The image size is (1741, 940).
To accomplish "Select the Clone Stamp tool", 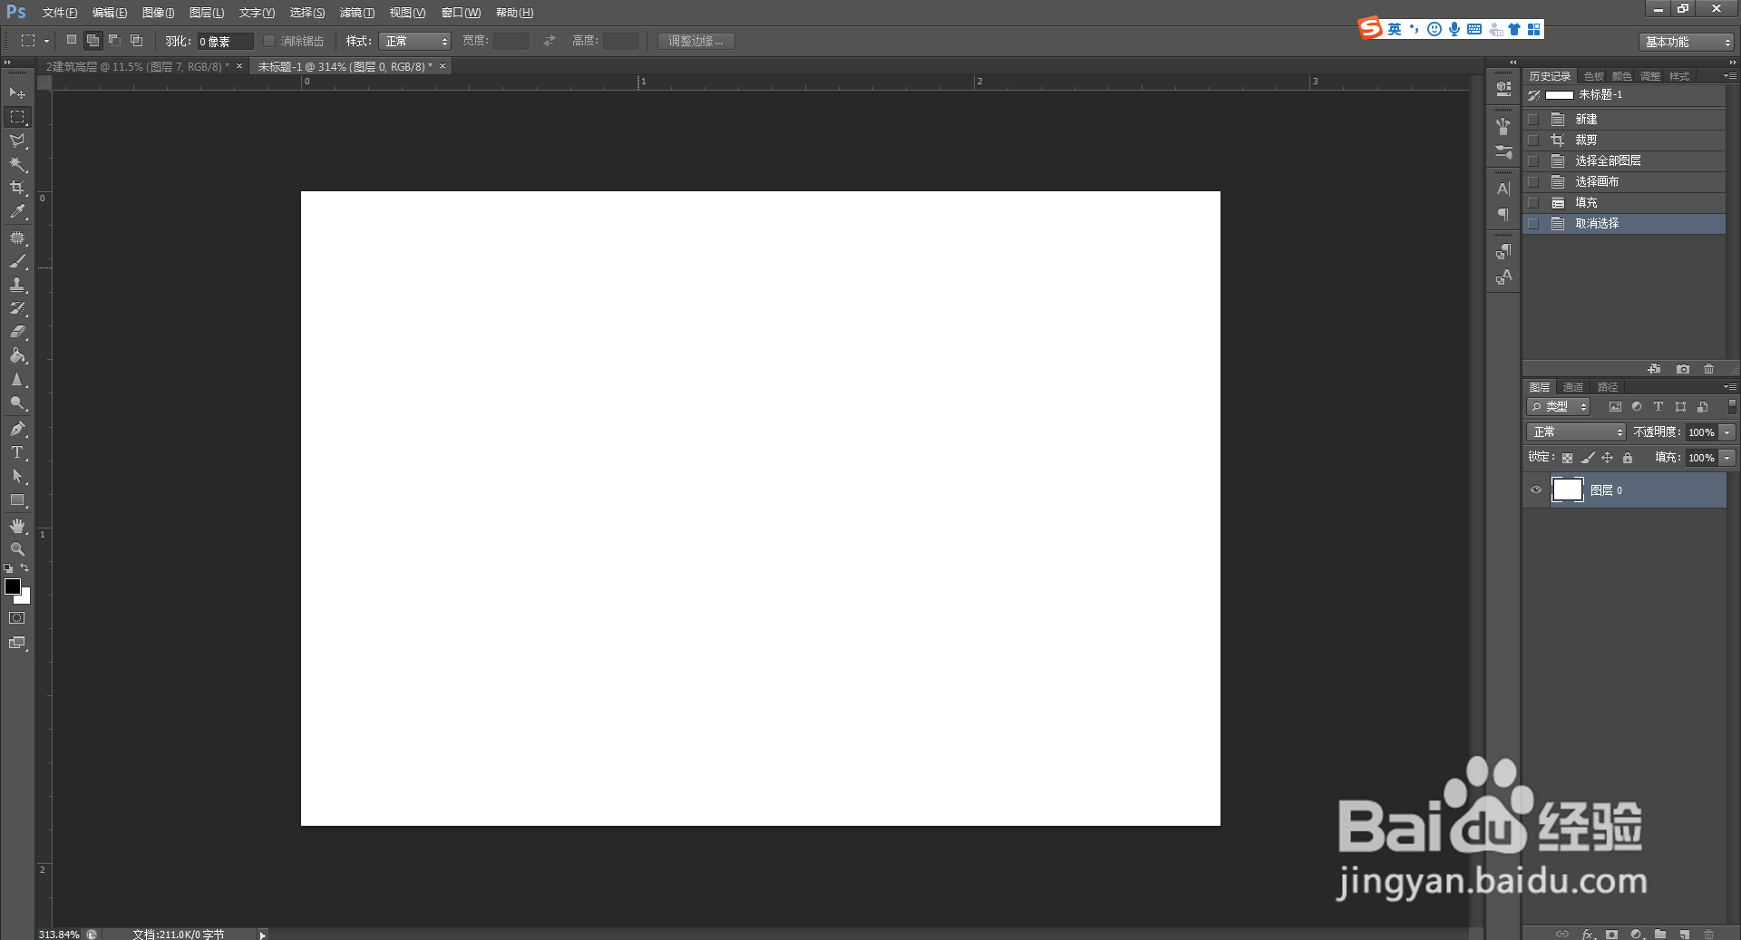I will tap(17, 285).
